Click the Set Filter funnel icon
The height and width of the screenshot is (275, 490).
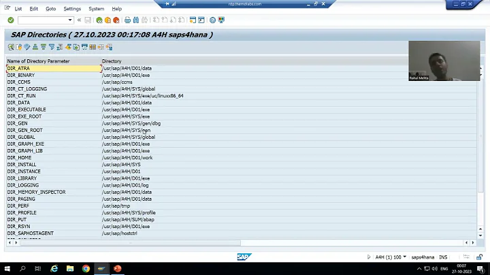click(x=52, y=47)
